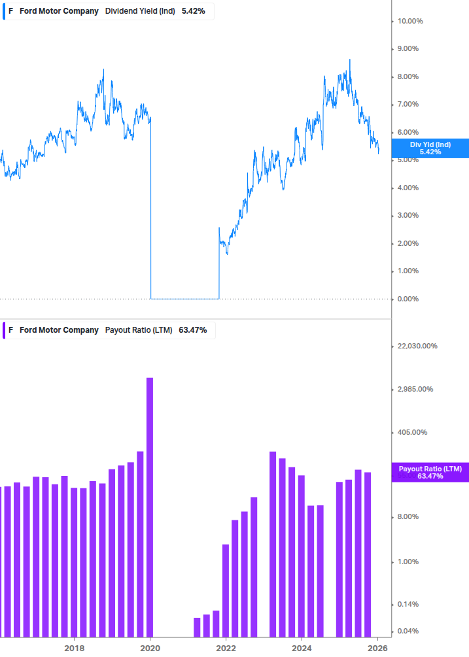Select the purple Payout Ratio (LTM) axis tag
469x657 pixels.
(x=430, y=472)
